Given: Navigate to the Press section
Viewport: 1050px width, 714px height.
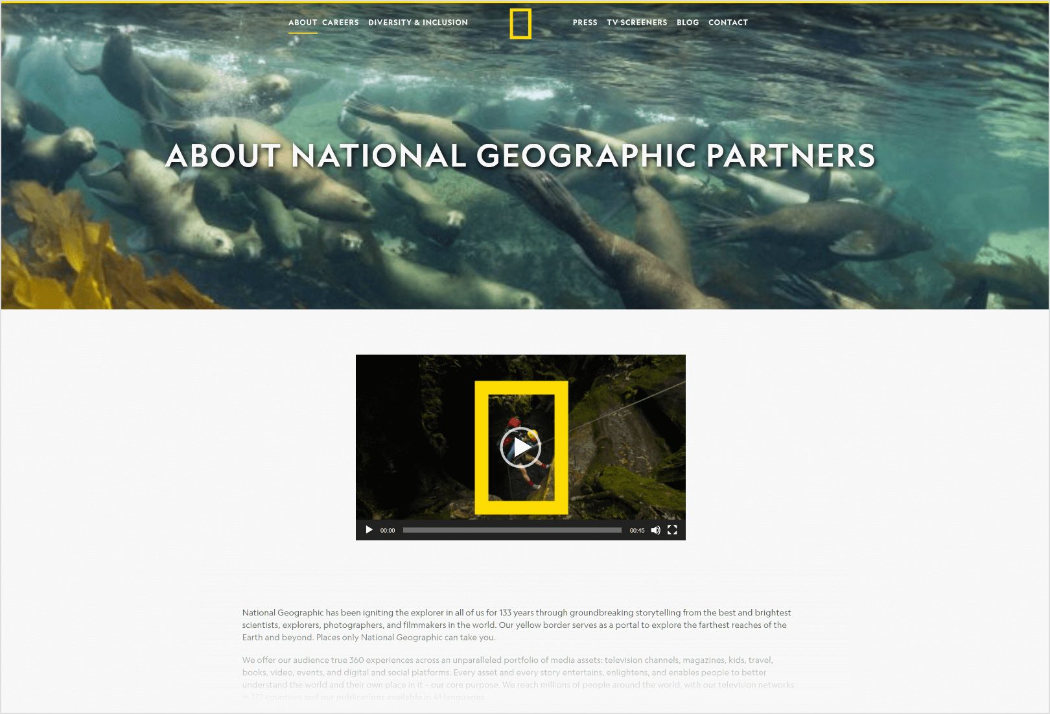Looking at the screenshot, I should [585, 22].
